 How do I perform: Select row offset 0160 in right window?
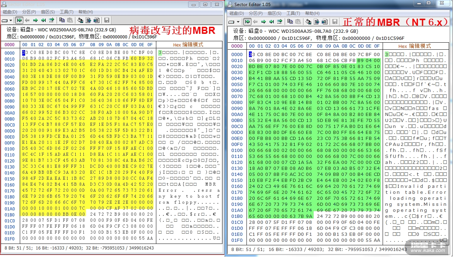coord(237,186)
